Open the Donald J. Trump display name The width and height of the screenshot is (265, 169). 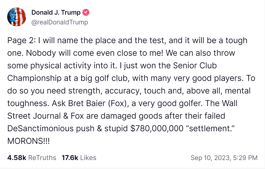[x=56, y=13]
